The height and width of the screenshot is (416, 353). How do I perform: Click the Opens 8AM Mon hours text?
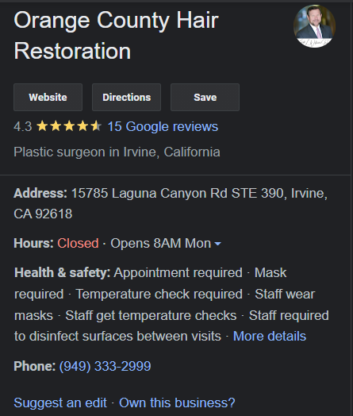click(160, 243)
